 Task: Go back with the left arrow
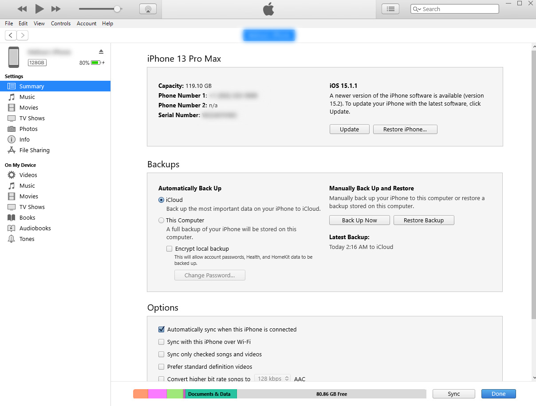pyautogui.click(x=11, y=35)
